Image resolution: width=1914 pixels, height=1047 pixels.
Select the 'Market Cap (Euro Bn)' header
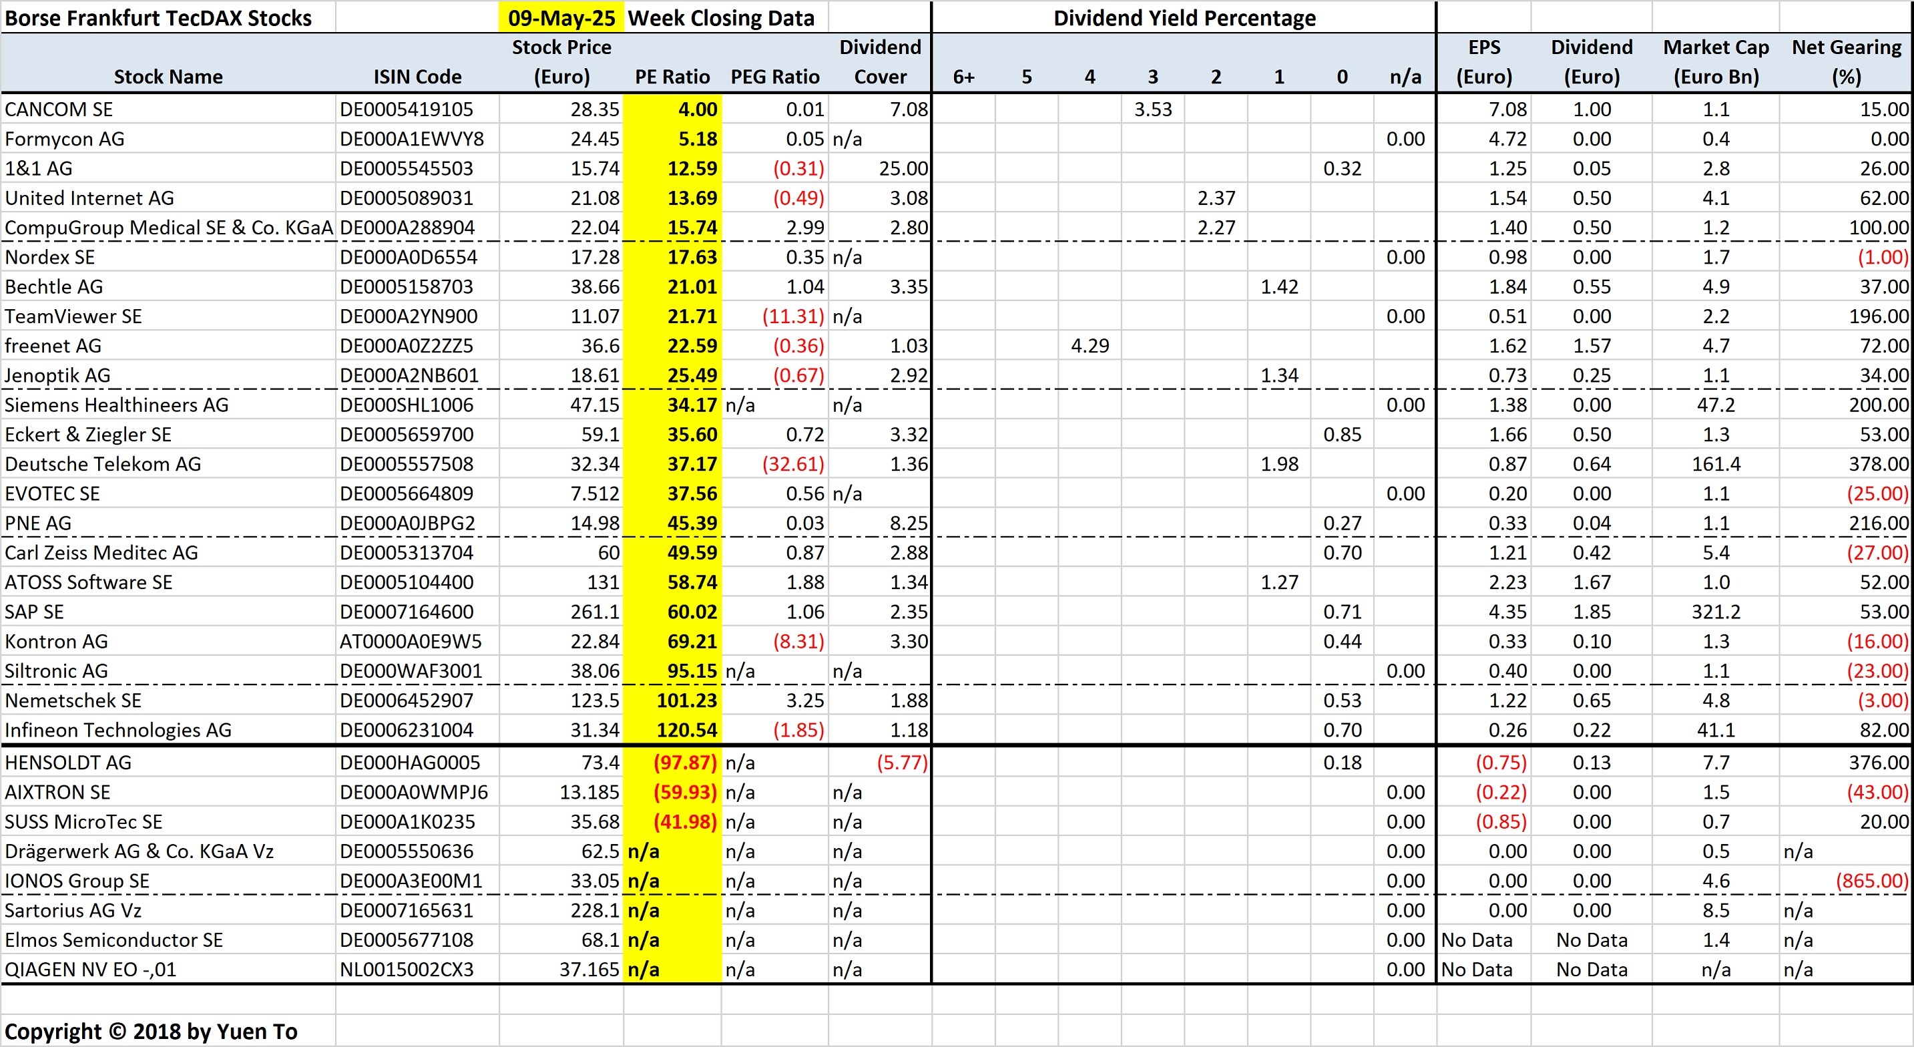1716,62
